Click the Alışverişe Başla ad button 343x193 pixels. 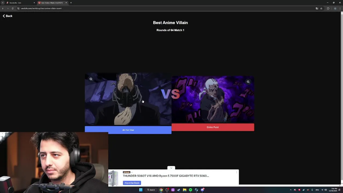point(132,183)
